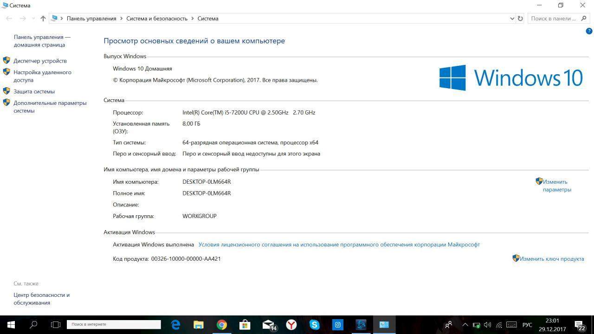594x334 pixels.
Task: Go up one level with the Up arrow
Action: 43,19
